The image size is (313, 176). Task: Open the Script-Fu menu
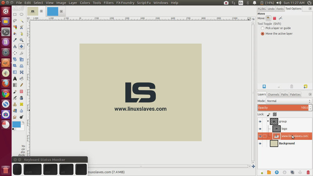tap(144, 3)
